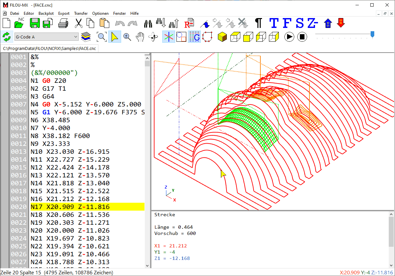Select the cube left-face view

pos(261,37)
